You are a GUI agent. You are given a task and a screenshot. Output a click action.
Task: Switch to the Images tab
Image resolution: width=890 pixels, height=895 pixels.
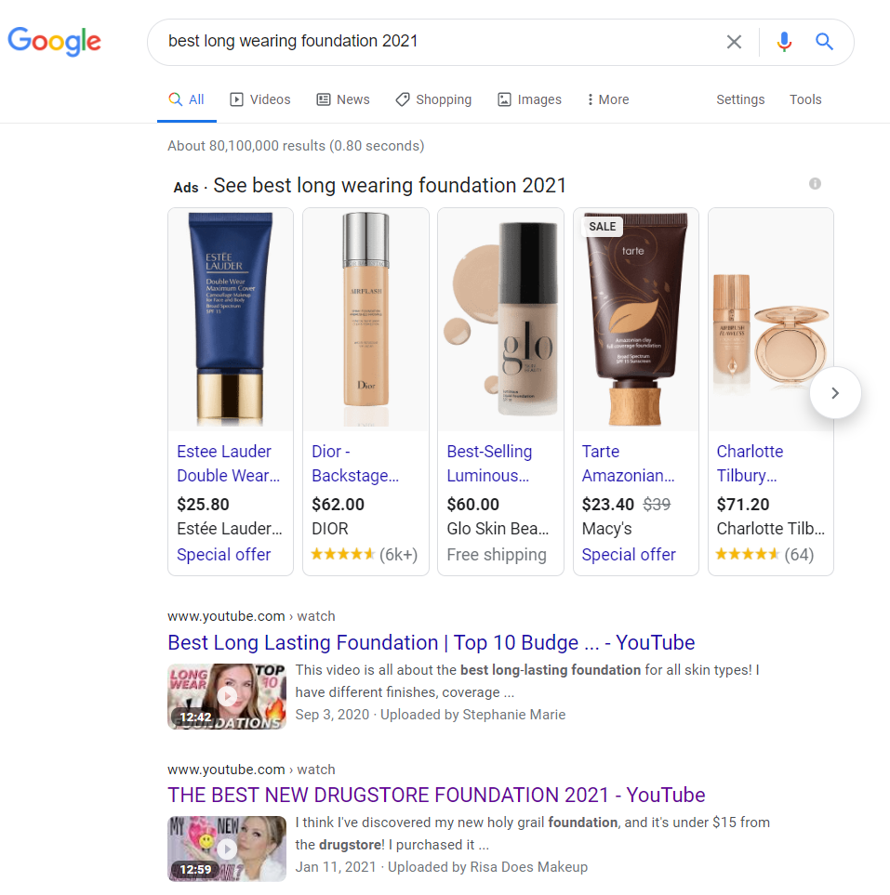coord(529,99)
